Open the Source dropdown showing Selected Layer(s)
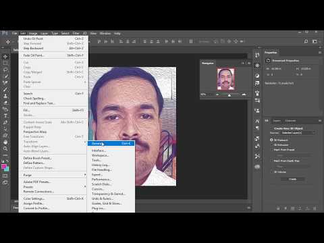This screenshot has width=324, height=243. [298, 133]
